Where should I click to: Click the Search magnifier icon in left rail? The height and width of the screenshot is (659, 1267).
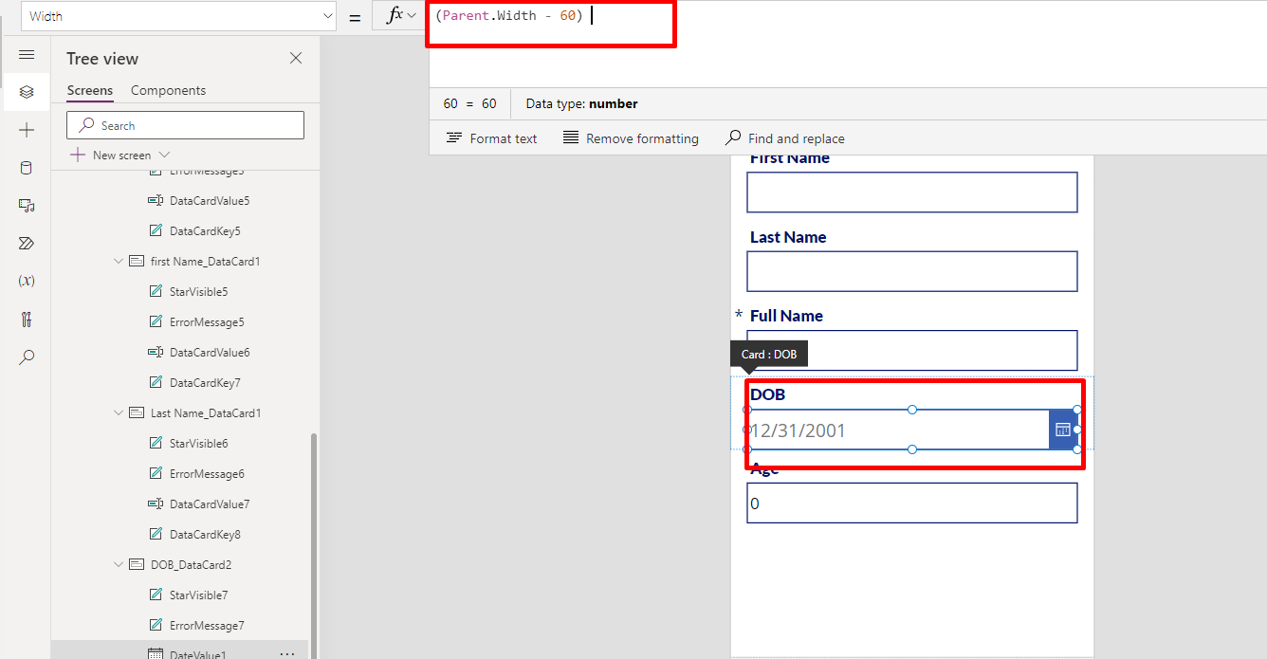point(27,357)
